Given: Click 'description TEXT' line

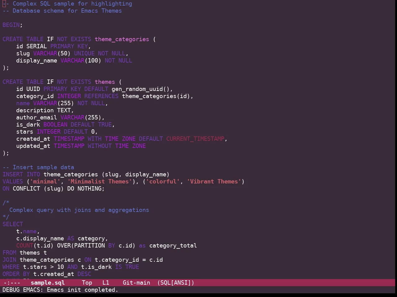Looking at the screenshot, I should 45,110.
